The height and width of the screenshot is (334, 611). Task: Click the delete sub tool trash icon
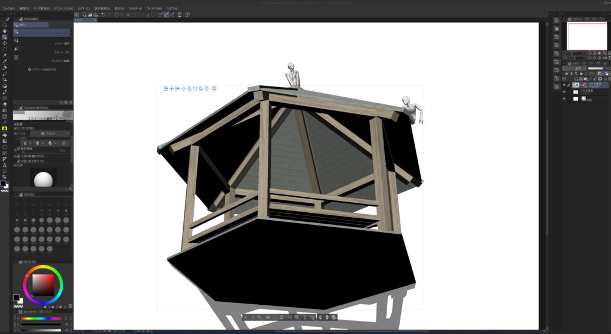(x=70, y=103)
